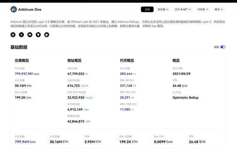
Task: Open the Discord social icon
Action: 30,35
